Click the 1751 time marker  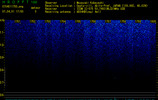[17, 21]
